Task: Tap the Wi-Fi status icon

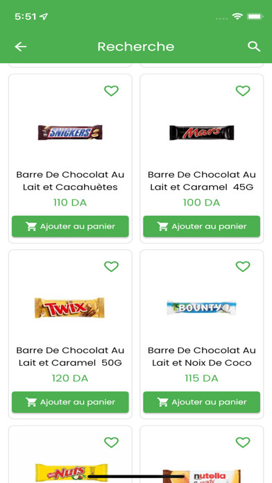Action: [237, 17]
